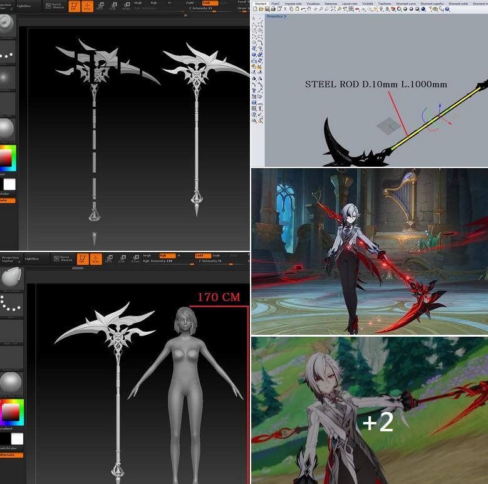Click light bulb icon in Rhino toolbar
Image resolution: width=488 pixels, height=484 pixels.
382,9
